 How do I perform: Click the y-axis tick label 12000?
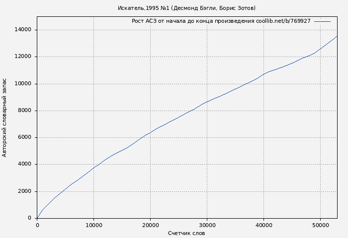[23, 57]
